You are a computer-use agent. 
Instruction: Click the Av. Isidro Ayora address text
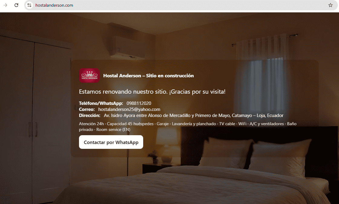[193, 115]
